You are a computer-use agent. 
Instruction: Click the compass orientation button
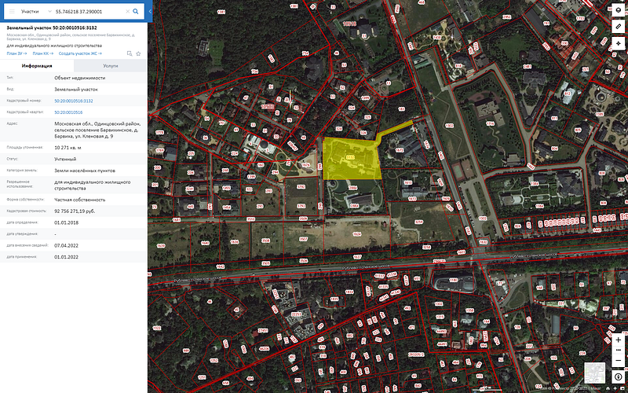tap(618, 376)
